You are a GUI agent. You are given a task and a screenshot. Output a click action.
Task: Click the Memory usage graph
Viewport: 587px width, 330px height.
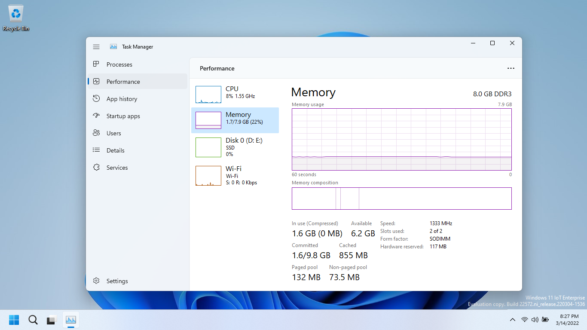pos(402,140)
